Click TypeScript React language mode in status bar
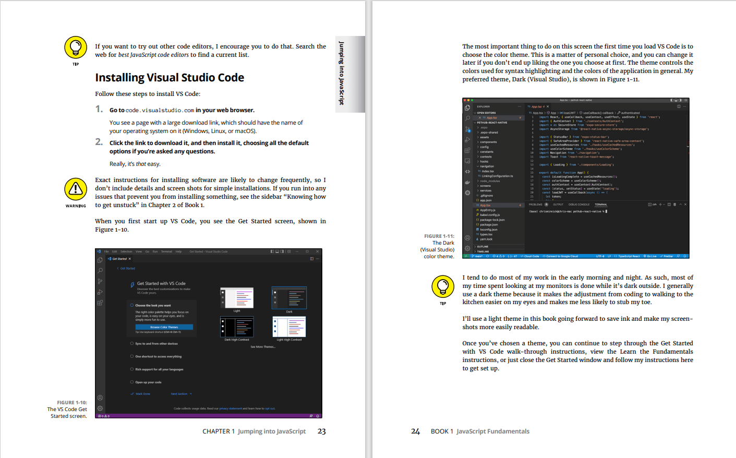 pos(629,256)
